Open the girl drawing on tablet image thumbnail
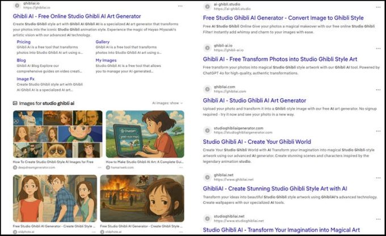The width and height of the screenshot is (386, 236). 145,134
